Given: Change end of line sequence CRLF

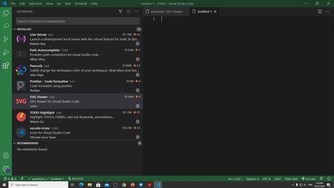Looking at the screenshot, I should point(277,179).
